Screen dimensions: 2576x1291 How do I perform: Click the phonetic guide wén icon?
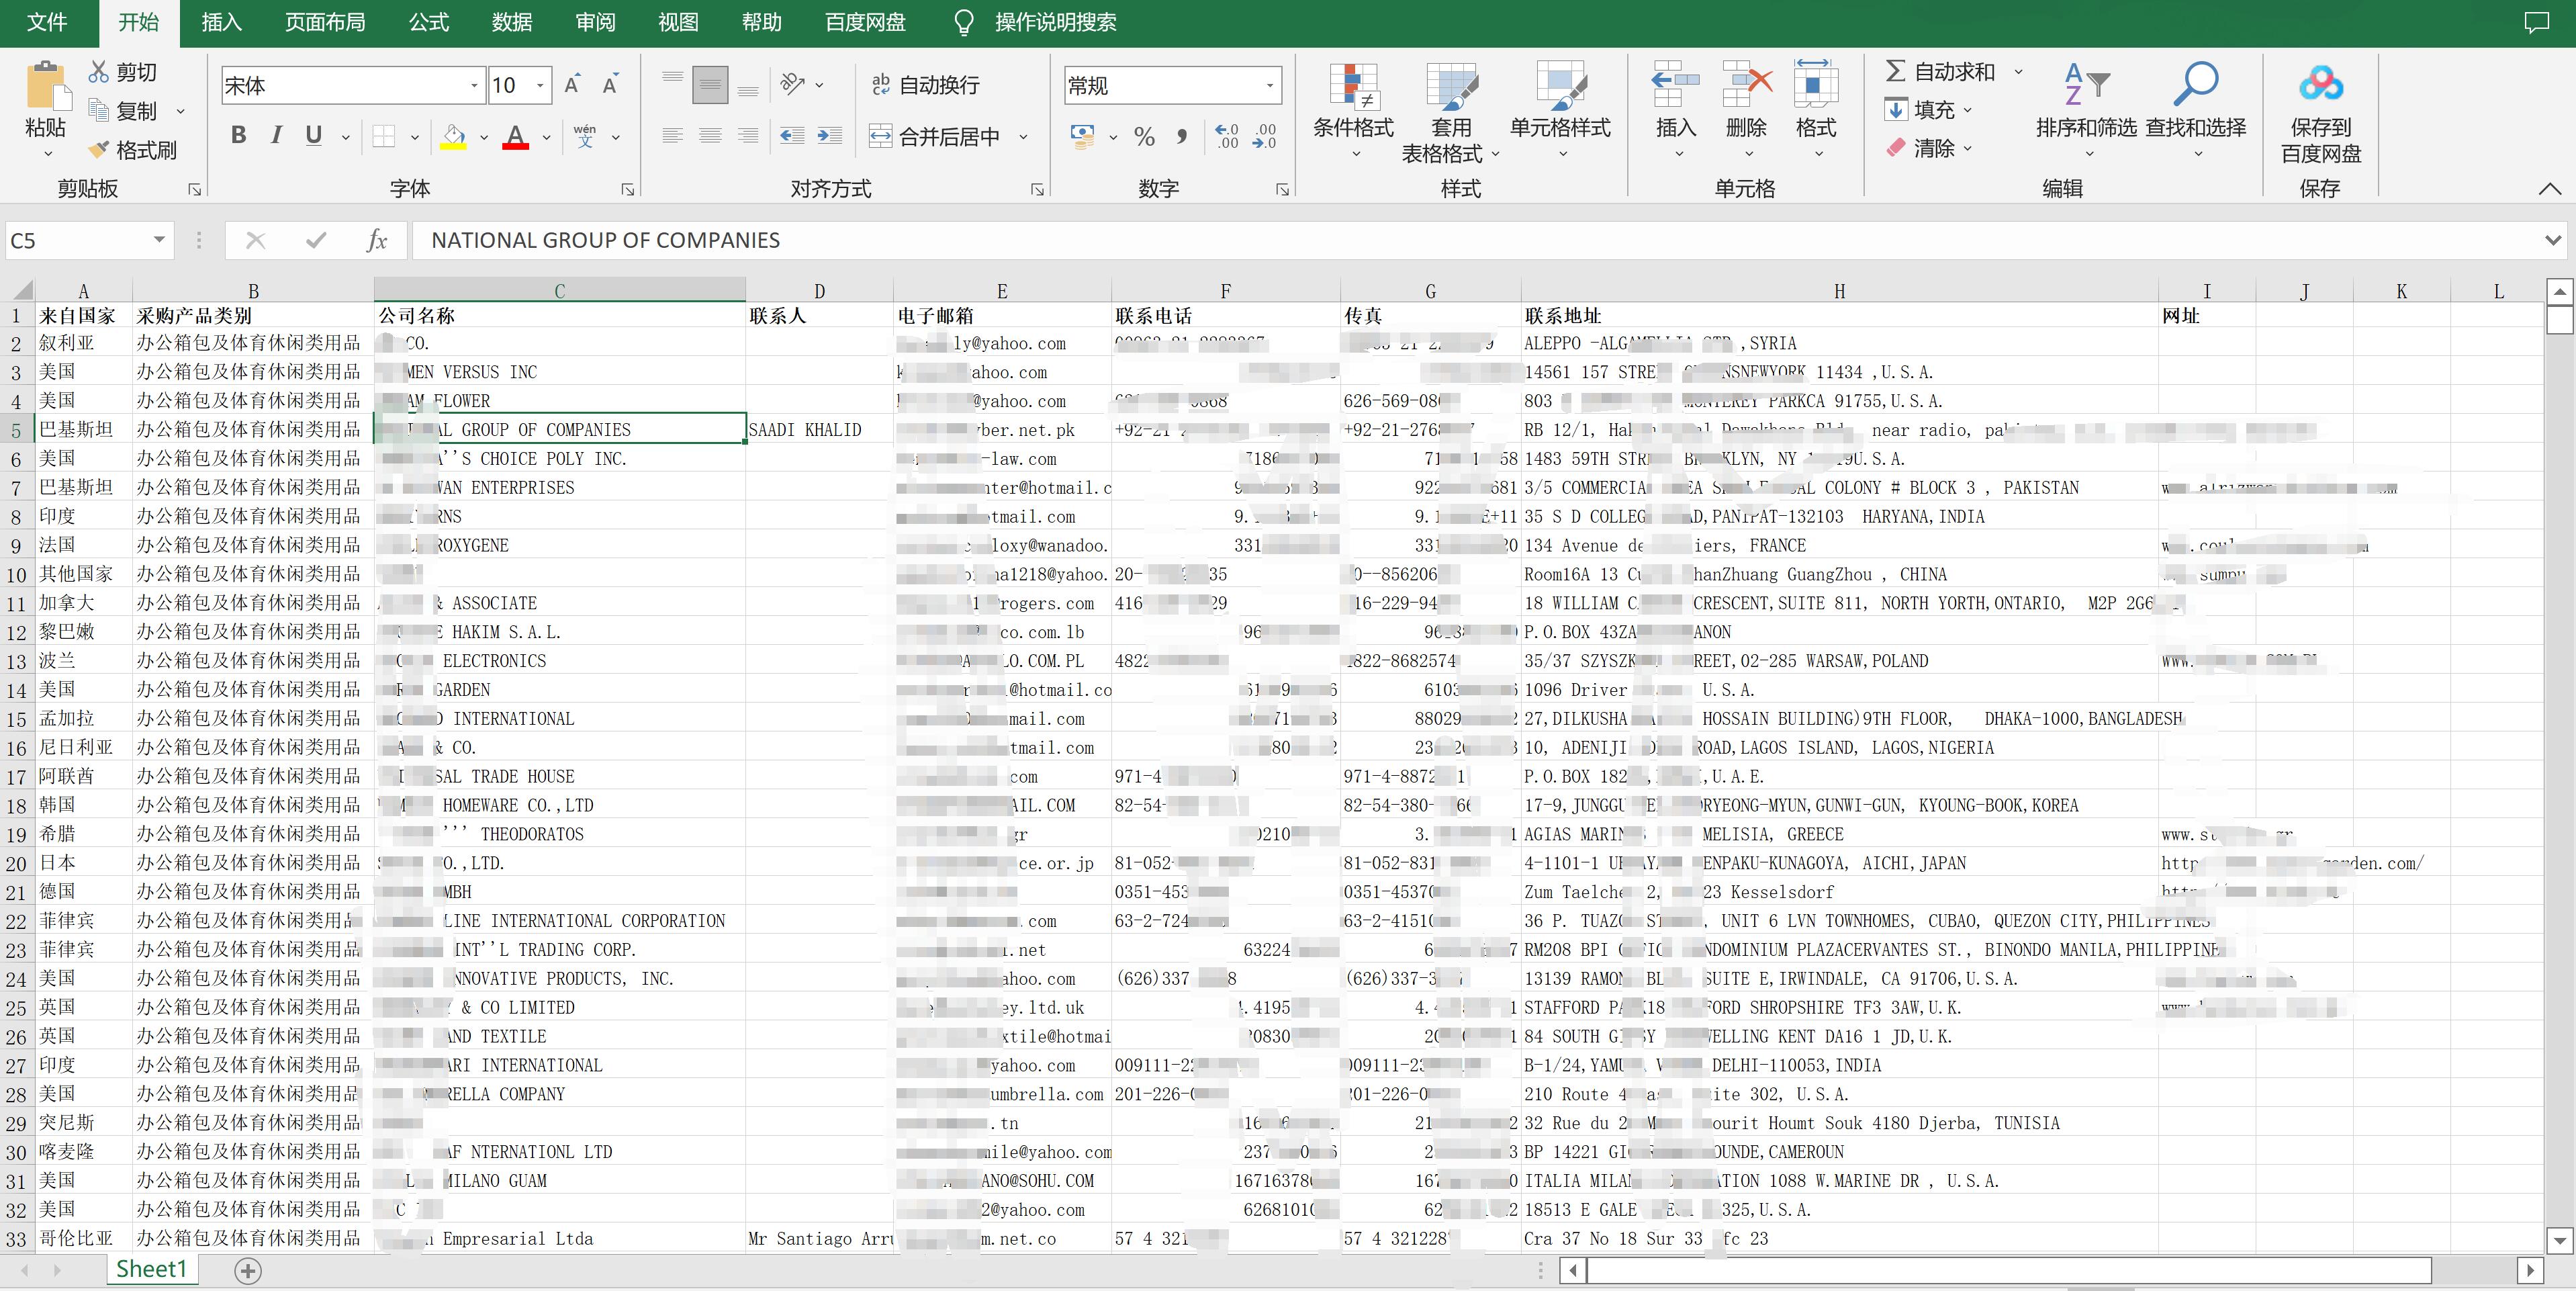pyautogui.click(x=585, y=136)
